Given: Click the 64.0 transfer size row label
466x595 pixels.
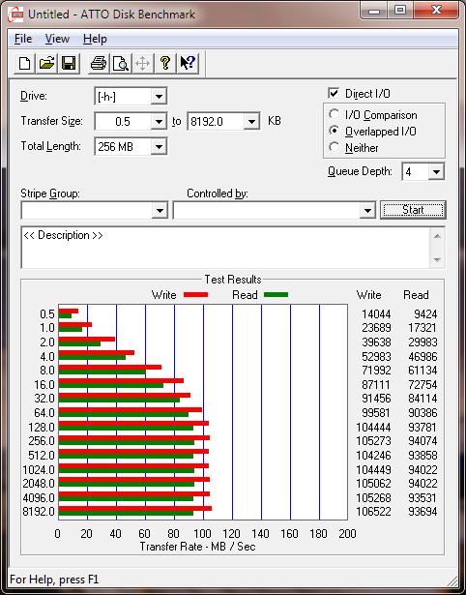Looking at the screenshot, I should pos(44,412).
